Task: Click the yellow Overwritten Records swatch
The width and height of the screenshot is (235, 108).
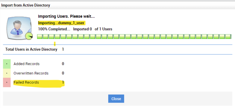Action: click(7, 73)
